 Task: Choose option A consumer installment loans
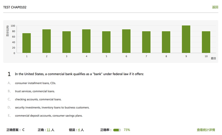[x=35, y=83]
